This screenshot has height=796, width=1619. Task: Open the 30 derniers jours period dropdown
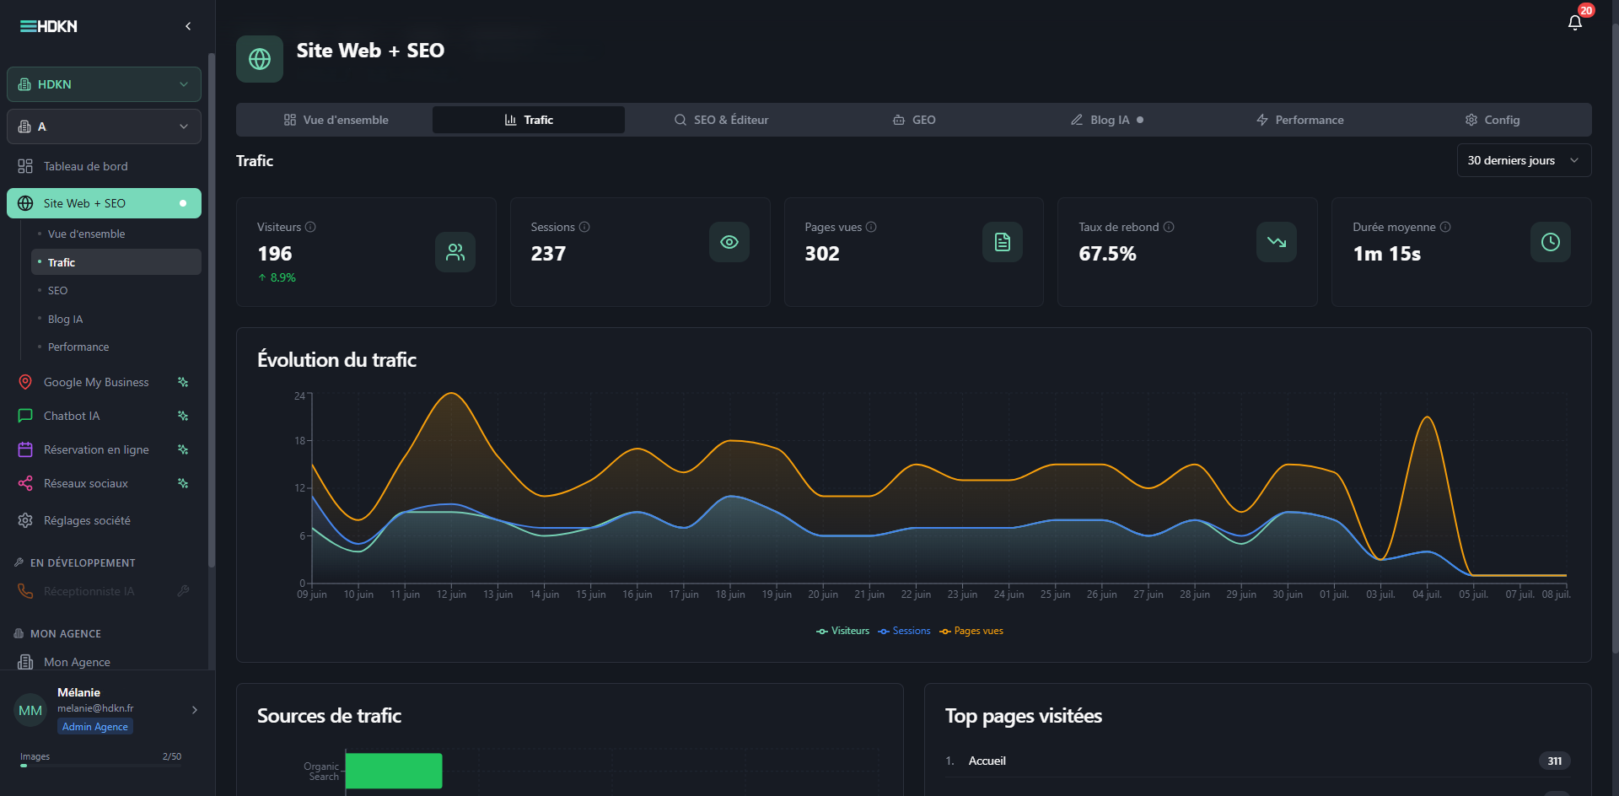pos(1524,160)
